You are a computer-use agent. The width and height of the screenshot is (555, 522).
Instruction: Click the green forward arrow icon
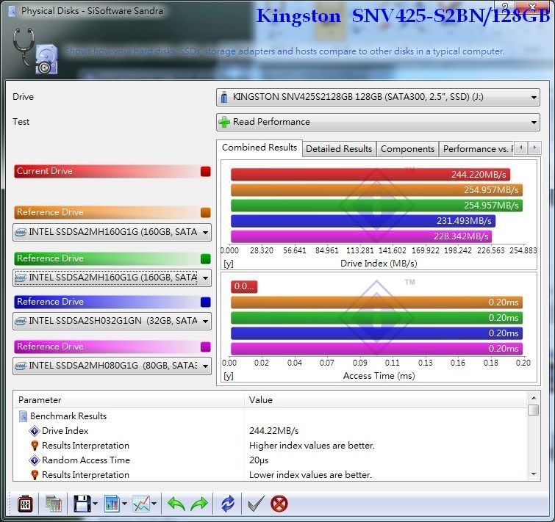click(x=199, y=504)
